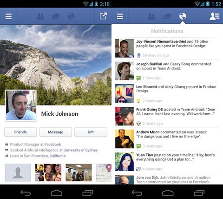Tap Andrew Munn's avatar
The image size is (223, 199).
[125, 139]
